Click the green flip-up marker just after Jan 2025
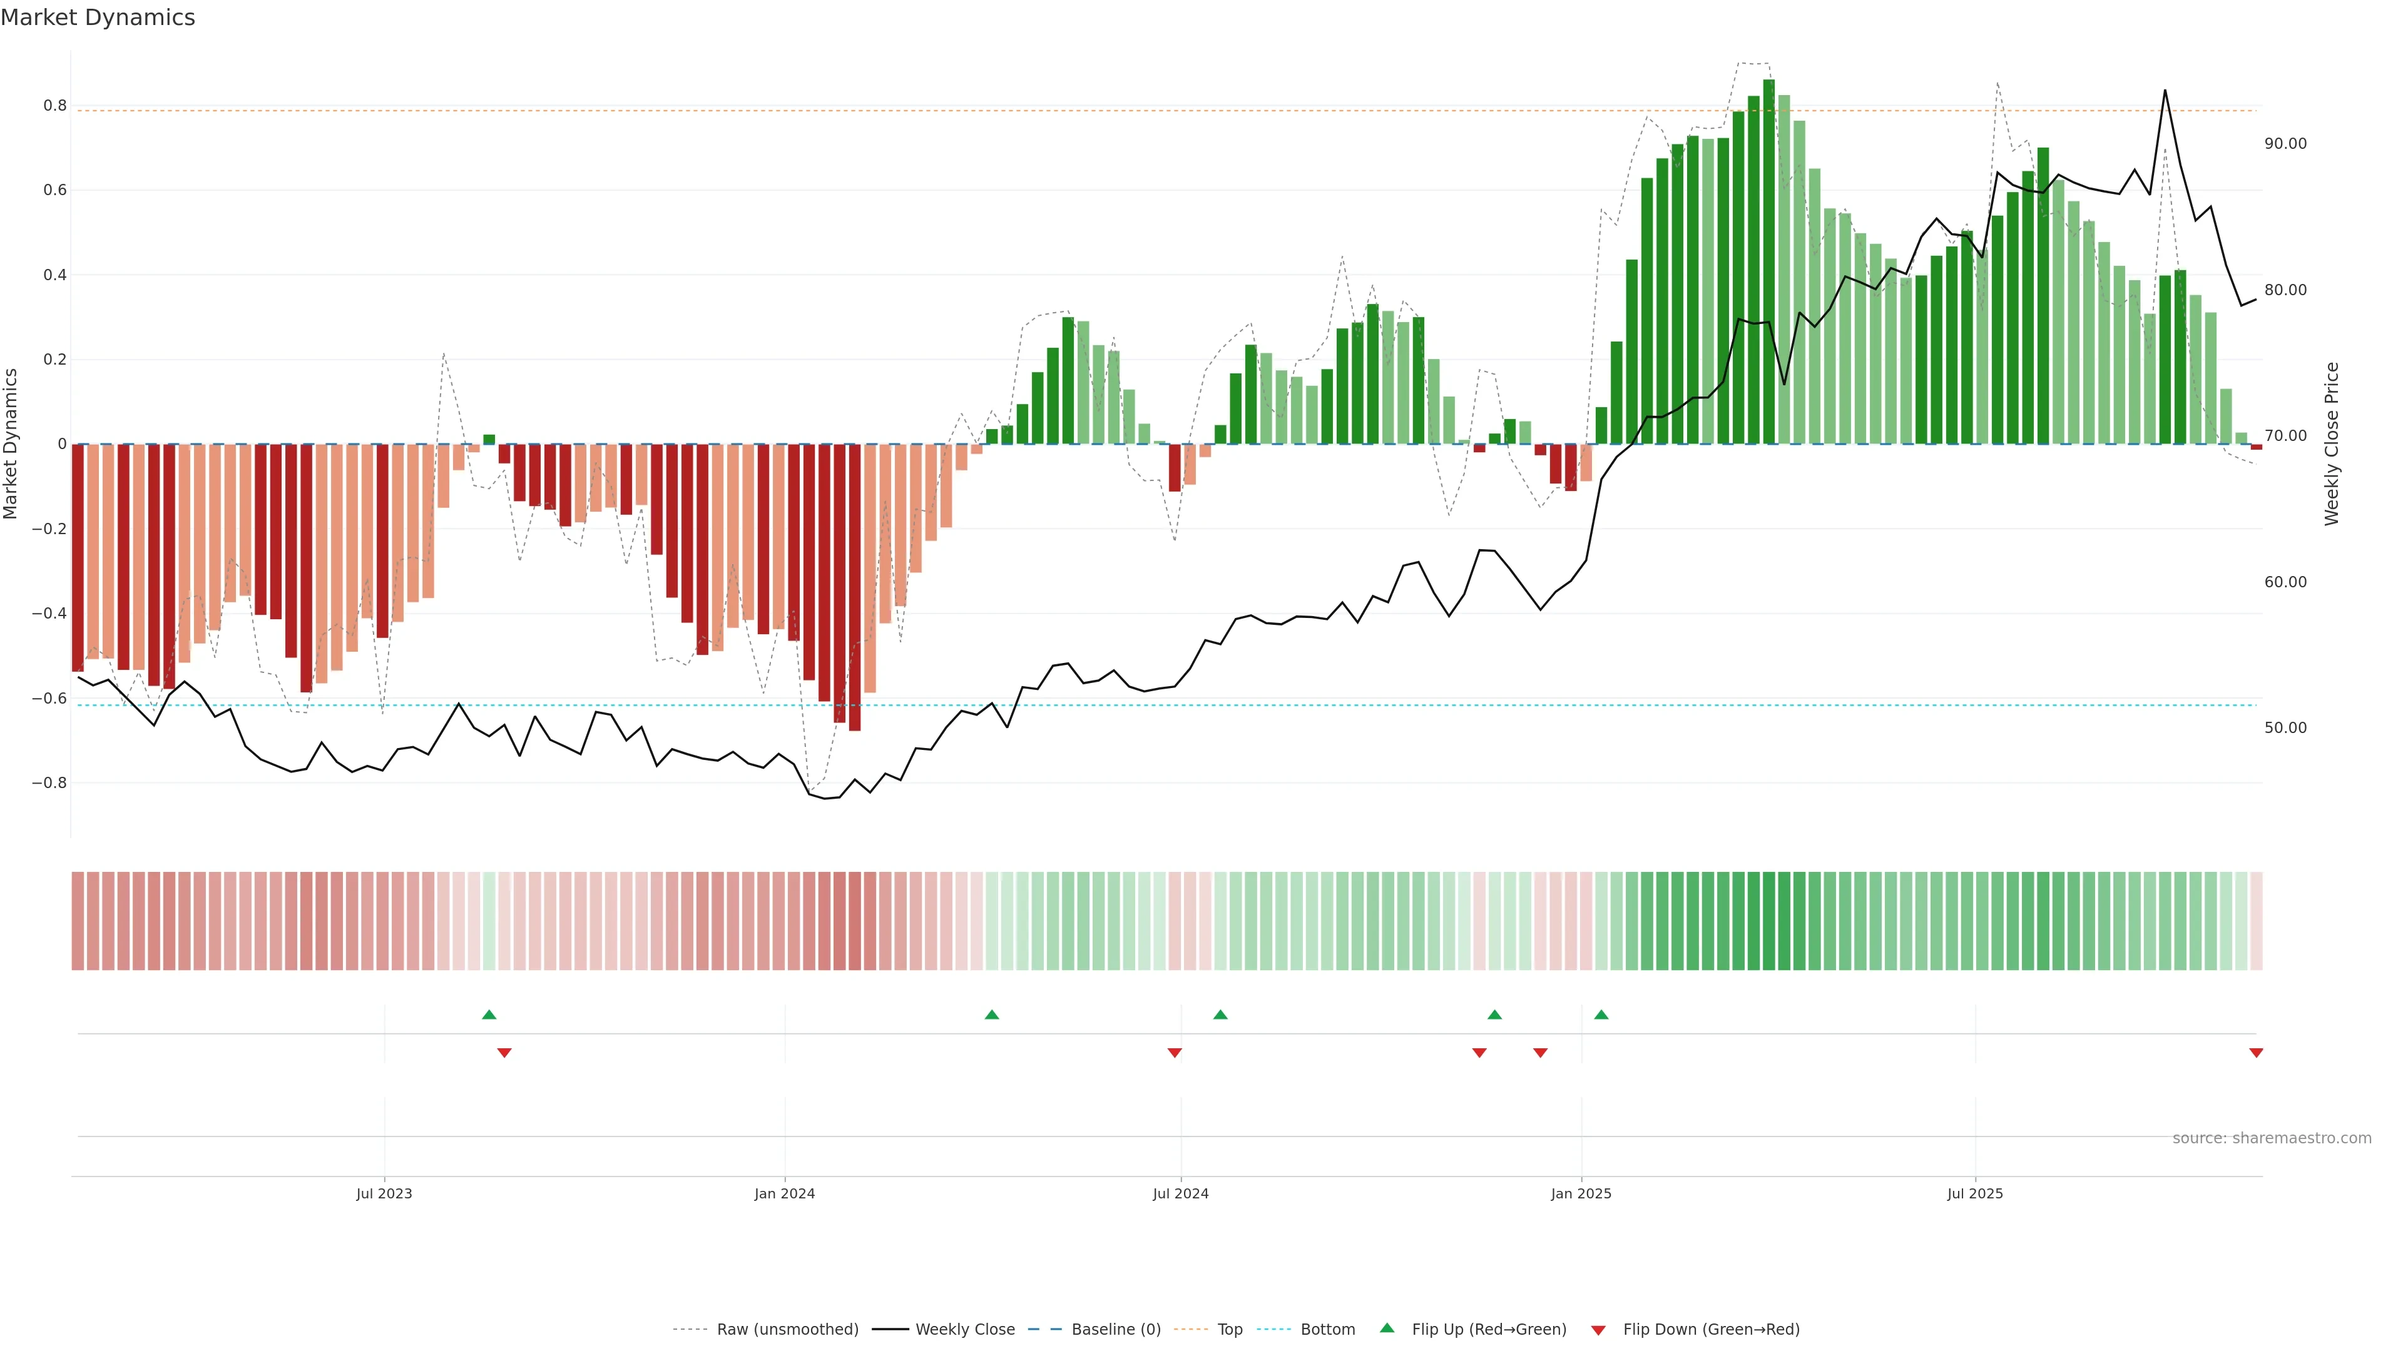 coord(1601,1015)
